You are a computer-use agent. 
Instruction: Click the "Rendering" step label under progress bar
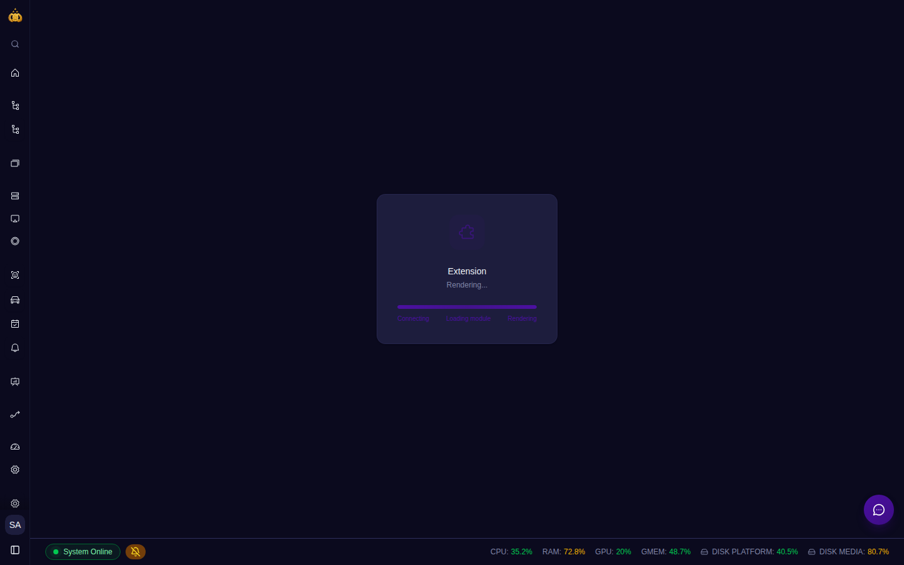tap(522, 319)
